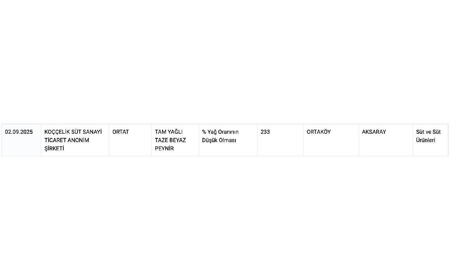Screen dimensions: 451x254
Task: Click the 'Süt ve Süt' text line
Action: 428,132
